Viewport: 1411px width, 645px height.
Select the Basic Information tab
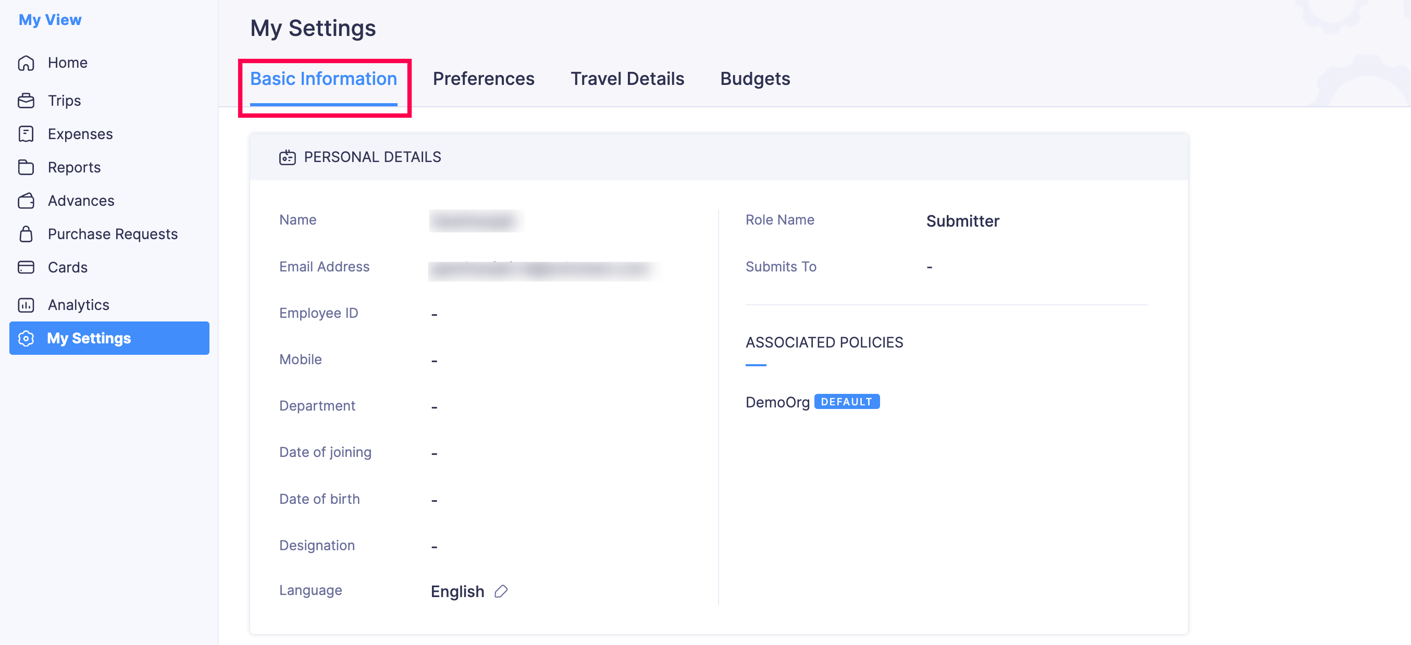pyautogui.click(x=324, y=78)
